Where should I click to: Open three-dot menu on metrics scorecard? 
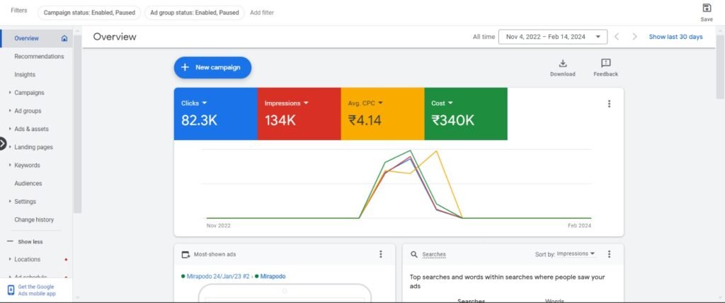609,104
